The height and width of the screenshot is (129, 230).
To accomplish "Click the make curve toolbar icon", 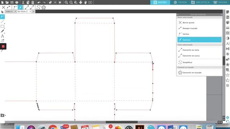I will click(x=32, y=7).
